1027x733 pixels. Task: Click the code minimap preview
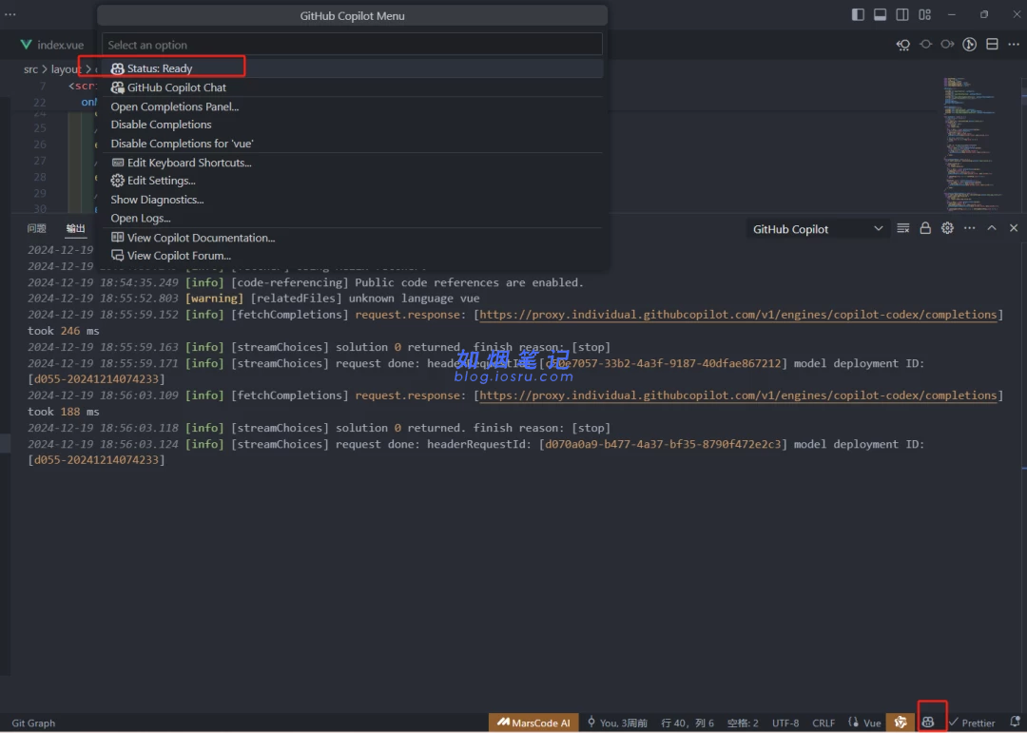974,143
